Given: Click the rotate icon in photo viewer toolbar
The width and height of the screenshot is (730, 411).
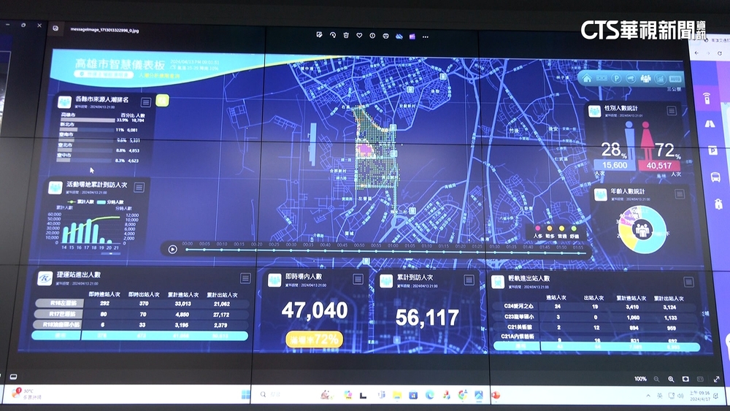Looking at the screenshot, I should [x=333, y=35].
